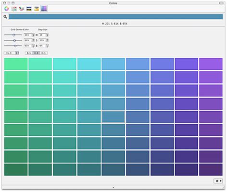Click the collapse triangle at the bottom edge
Viewport: 228px width, 192px height.
[x=114, y=187]
